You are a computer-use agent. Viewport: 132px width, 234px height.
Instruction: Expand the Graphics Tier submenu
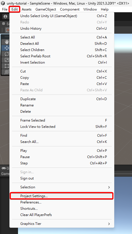pos(62,224)
